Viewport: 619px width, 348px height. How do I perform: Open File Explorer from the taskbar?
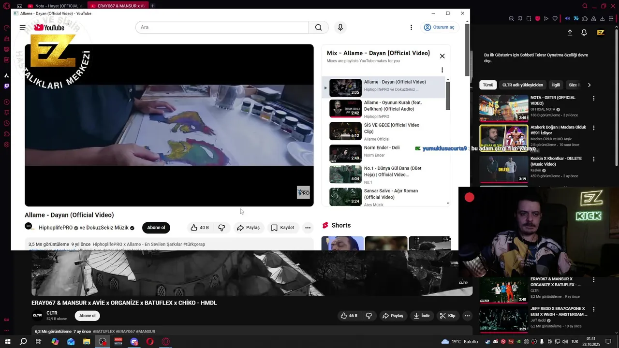[x=87, y=342]
